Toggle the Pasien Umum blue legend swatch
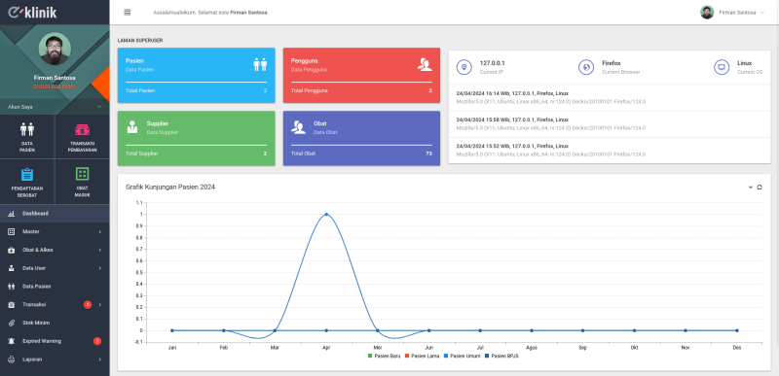This screenshot has height=376, width=779. pos(446,357)
